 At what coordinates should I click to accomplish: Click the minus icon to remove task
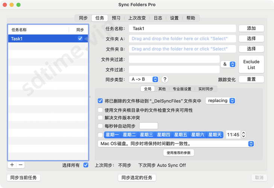(20, 165)
